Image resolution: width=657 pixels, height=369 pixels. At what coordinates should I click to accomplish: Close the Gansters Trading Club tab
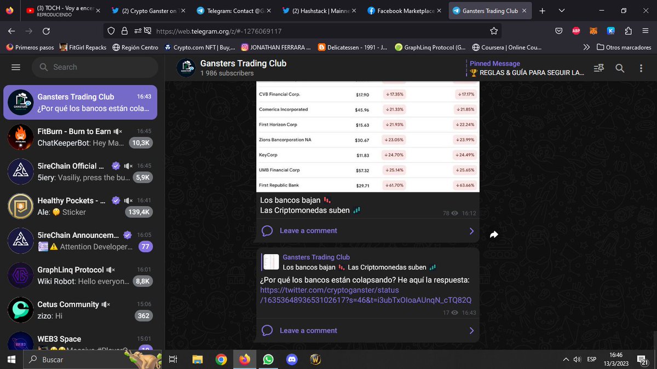[x=524, y=11]
